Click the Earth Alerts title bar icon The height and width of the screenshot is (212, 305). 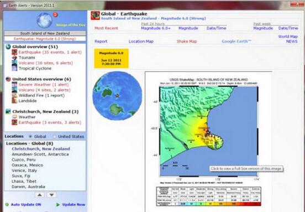[5, 6]
